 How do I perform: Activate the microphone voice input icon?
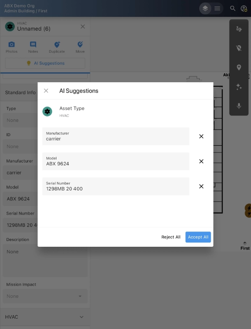(x=239, y=106)
